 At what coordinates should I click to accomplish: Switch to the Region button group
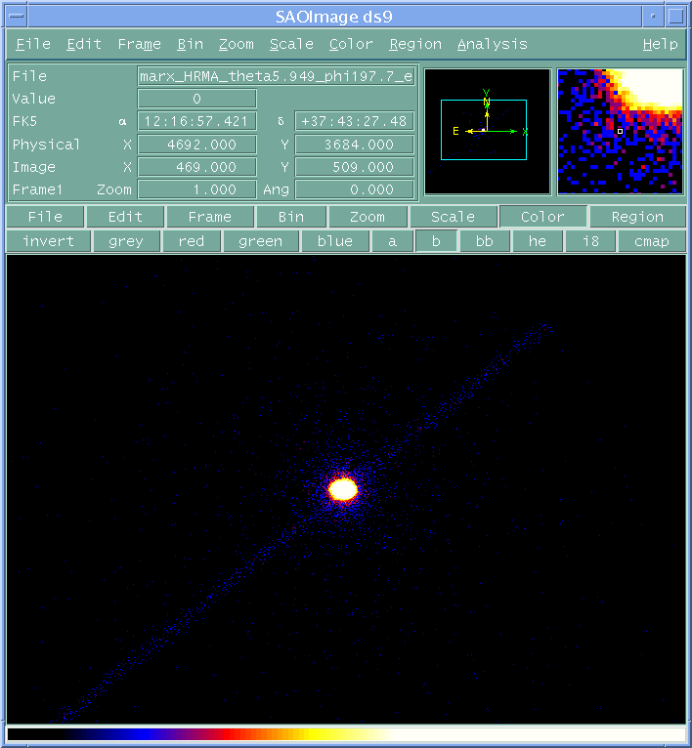636,217
